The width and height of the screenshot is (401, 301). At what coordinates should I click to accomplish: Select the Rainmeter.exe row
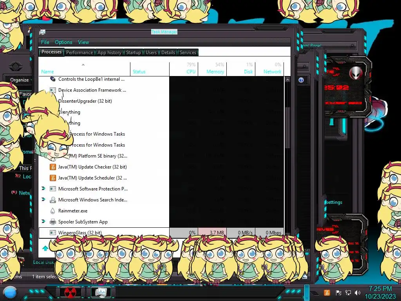[161, 211]
